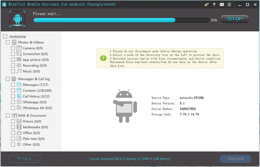Tick the Picture (0/0) checkbox

pyautogui.click(x=13, y=121)
